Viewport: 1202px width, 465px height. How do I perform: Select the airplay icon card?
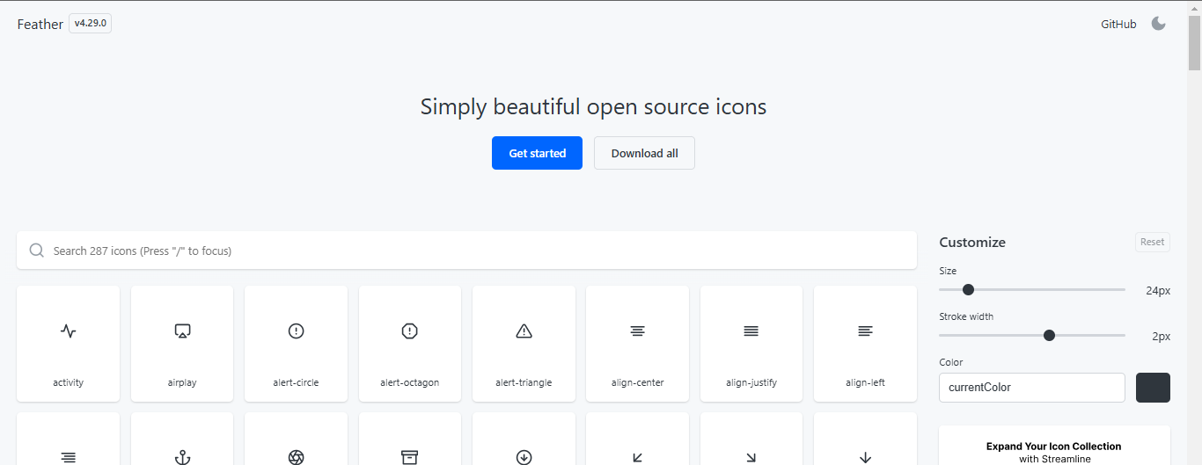(x=182, y=344)
